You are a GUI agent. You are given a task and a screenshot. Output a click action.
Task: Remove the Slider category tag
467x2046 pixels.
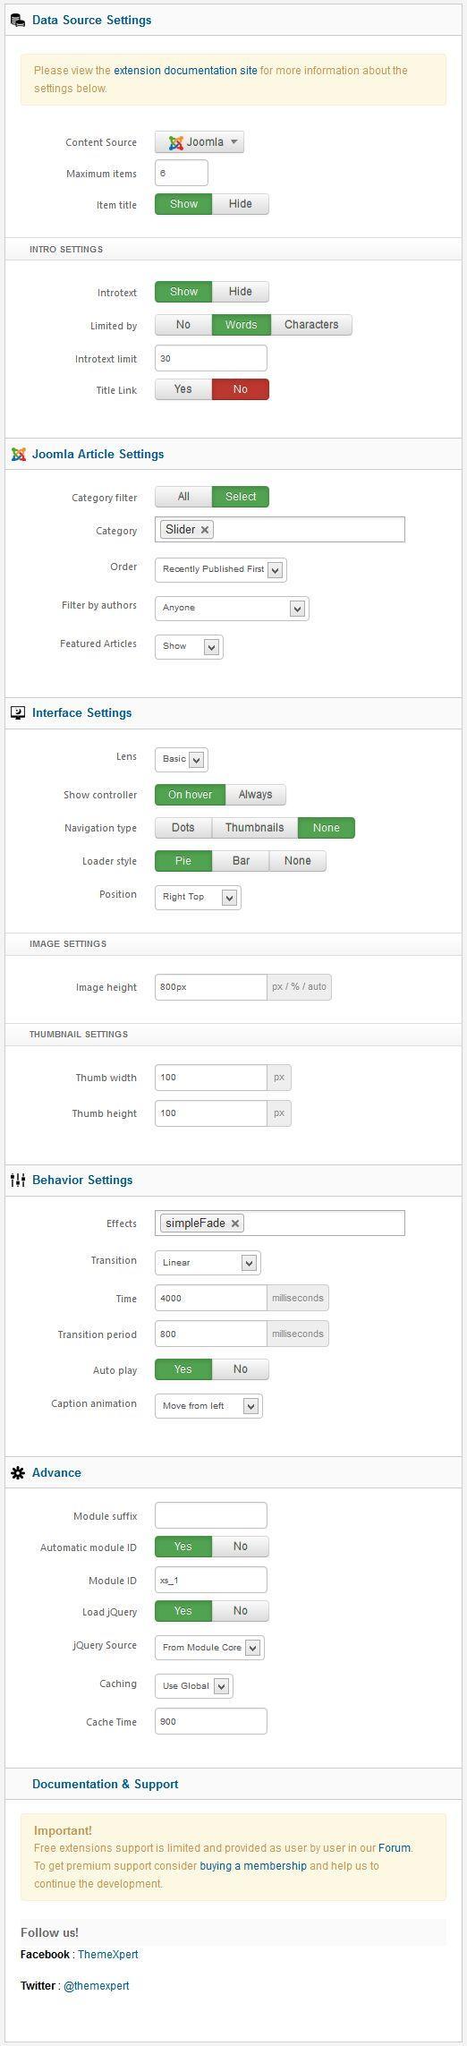pyautogui.click(x=205, y=530)
